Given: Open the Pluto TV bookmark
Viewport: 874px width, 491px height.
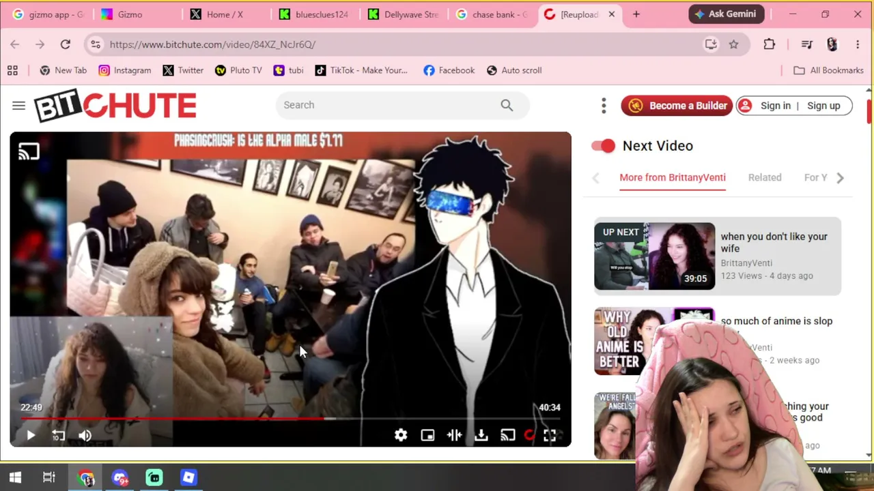Looking at the screenshot, I should [238, 70].
